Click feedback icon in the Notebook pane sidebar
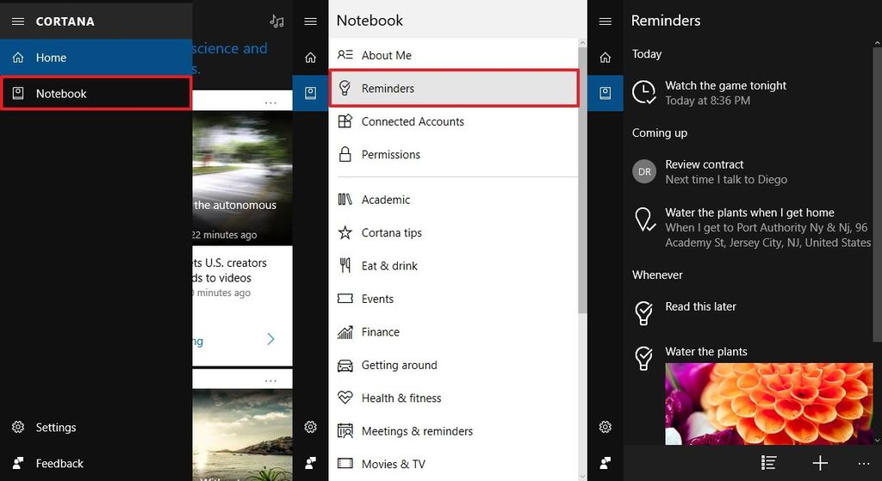Screen dimensions: 882x481 pos(310,463)
